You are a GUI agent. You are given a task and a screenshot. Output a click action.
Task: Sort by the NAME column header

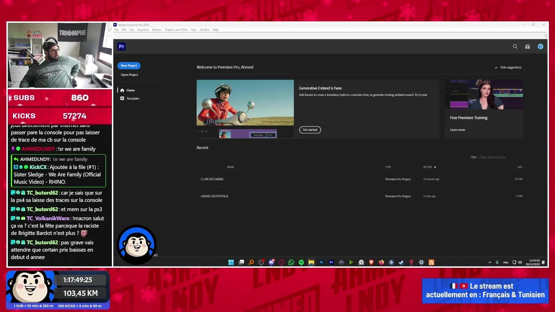pyautogui.click(x=230, y=167)
